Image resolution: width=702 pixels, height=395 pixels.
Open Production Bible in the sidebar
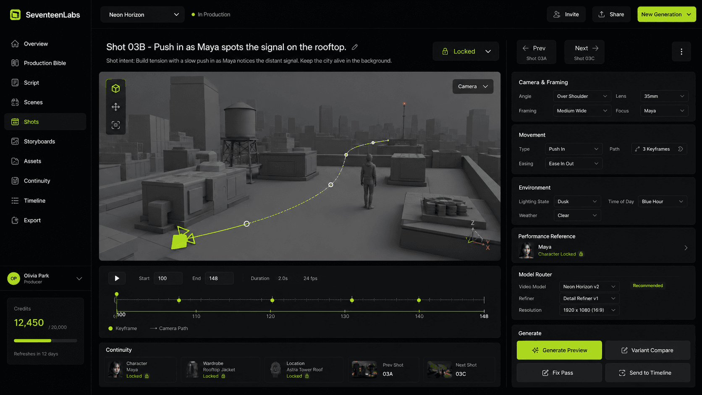click(45, 63)
